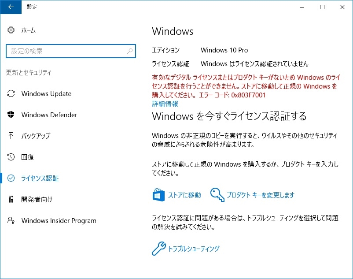Open Windows Defender section
This screenshot has height=279, width=353.
[x=49, y=115]
